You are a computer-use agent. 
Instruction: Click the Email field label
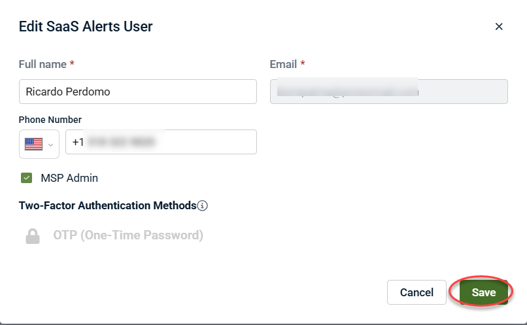pos(284,64)
